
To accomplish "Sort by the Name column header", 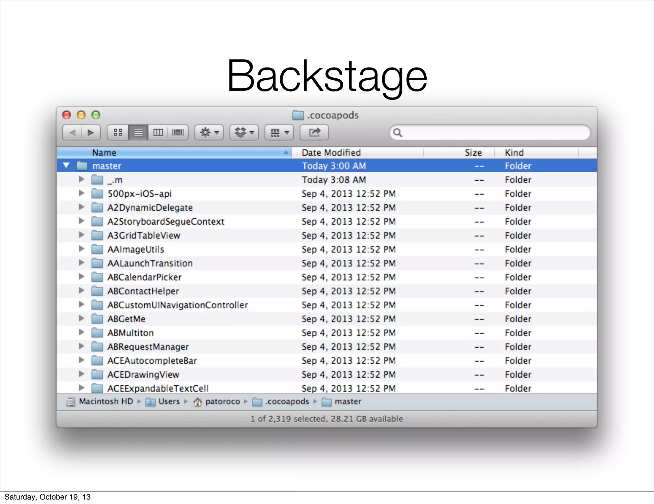I will click(174, 153).
